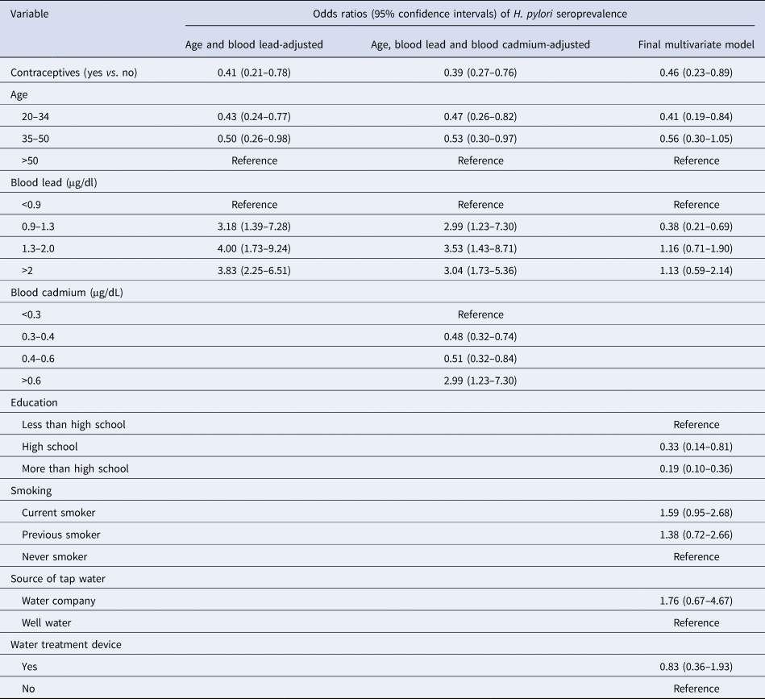Click the "More than high school" row label
Viewport: 765px width, 699px height.
coord(76,468)
